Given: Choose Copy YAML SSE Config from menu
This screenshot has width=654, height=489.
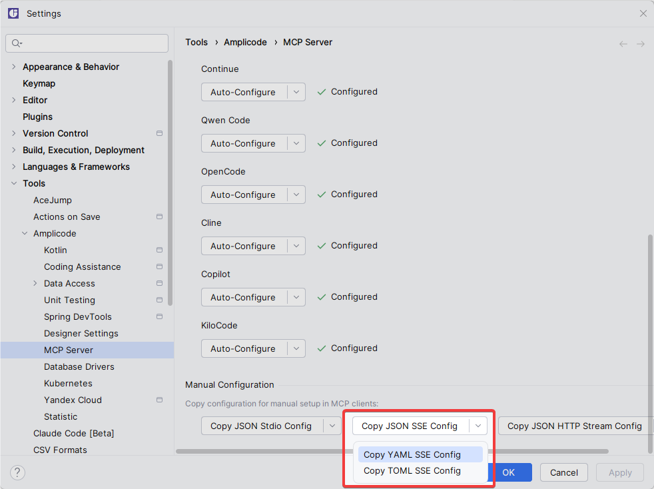Looking at the screenshot, I should pos(420,454).
